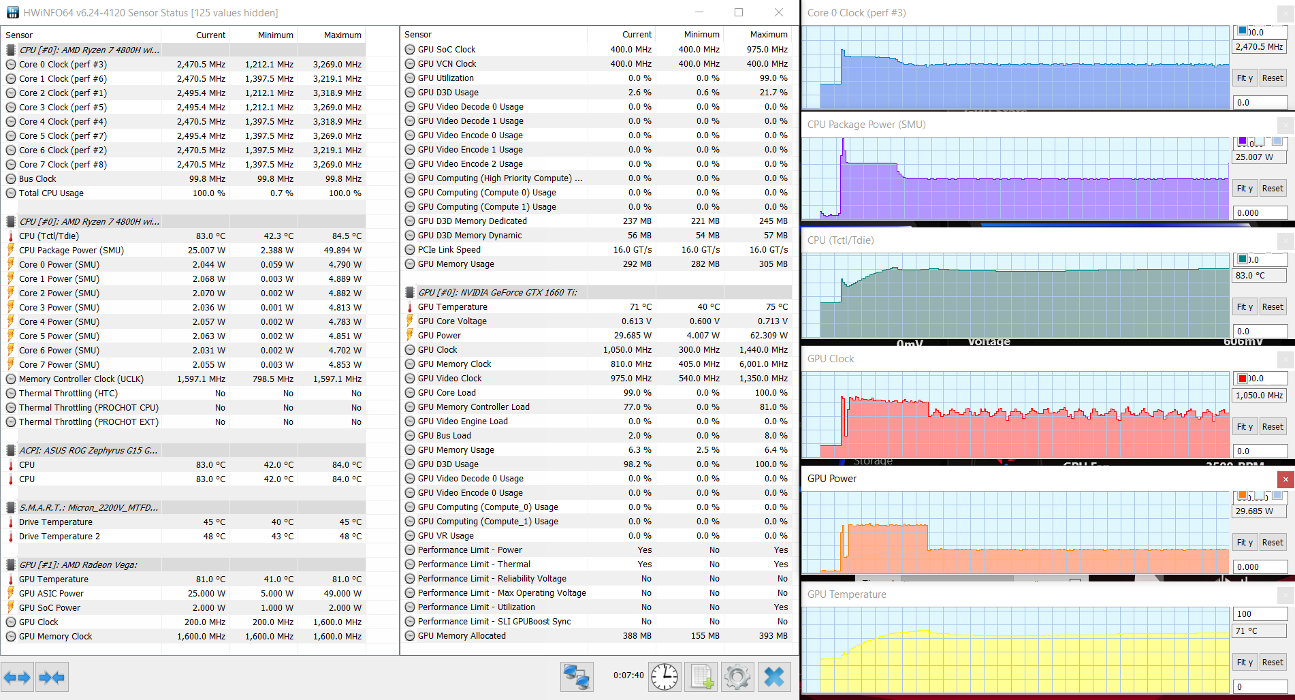The image size is (1295, 700).
Task: Select the Performance Limit - Power row
Action: pos(596,550)
